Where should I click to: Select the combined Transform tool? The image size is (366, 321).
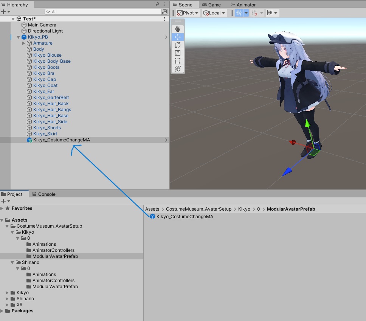click(178, 69)
